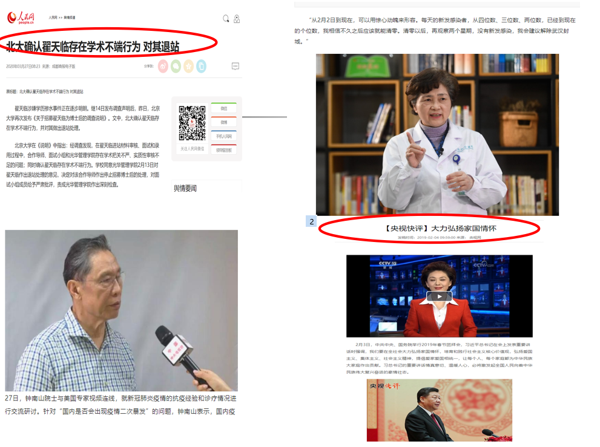Share the article via the green WeChat icon
This screenshot has height=447, width=600.
click(176, 67)
